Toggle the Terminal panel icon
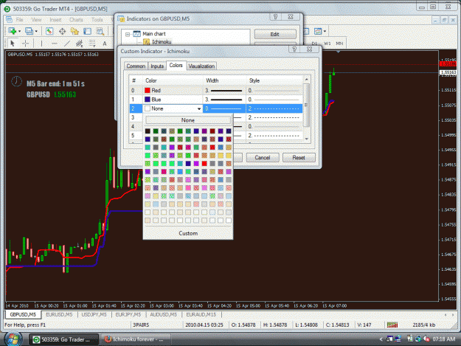Screen dimensions: 461x346 (x=87, y=31)
